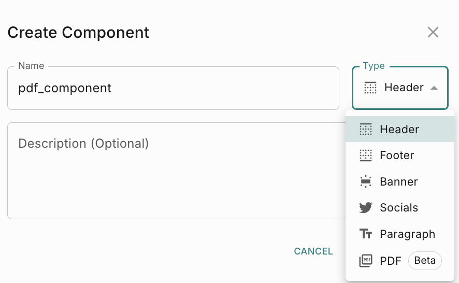The height and width of the screenshot is (283, 459).
Task: Click the Beta badge next to PDF
Action: tap(425, 261)
